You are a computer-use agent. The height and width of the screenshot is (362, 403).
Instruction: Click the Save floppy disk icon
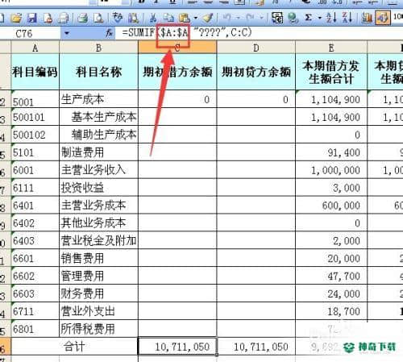(31, 19)
